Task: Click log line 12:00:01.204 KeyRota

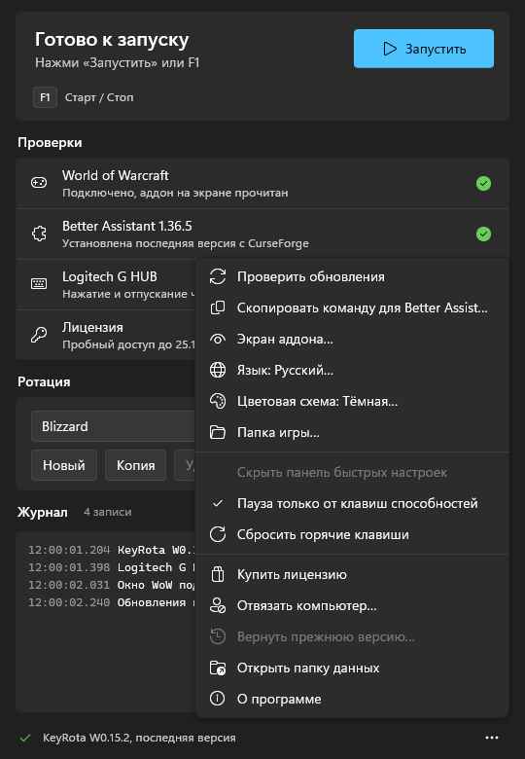Action: coord(111,550)
